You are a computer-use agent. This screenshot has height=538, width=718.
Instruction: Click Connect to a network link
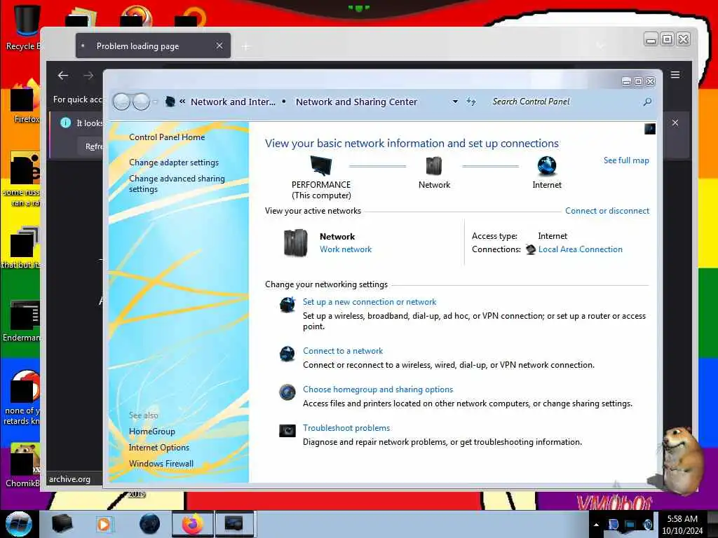coord(342,351)
